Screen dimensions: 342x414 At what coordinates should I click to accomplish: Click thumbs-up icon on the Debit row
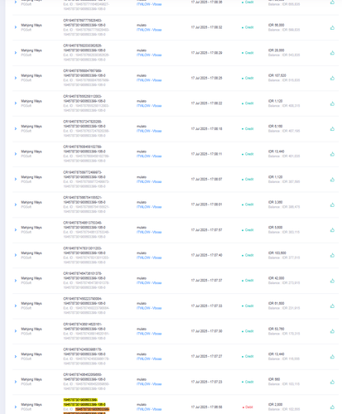pos(332,407)
